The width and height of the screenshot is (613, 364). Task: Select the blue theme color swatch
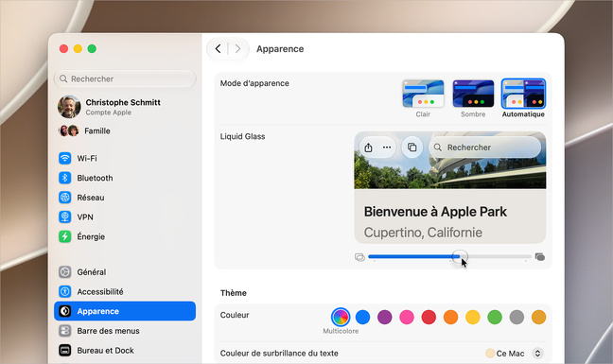click(x=363, y=317)
